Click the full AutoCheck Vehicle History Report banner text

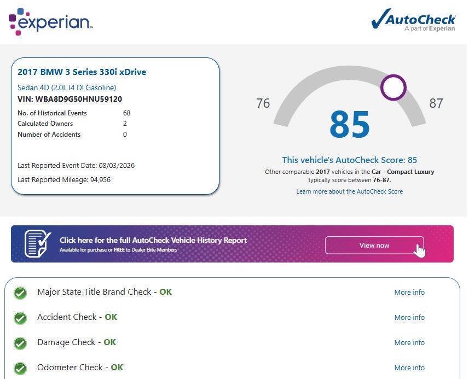pos(153,240)
